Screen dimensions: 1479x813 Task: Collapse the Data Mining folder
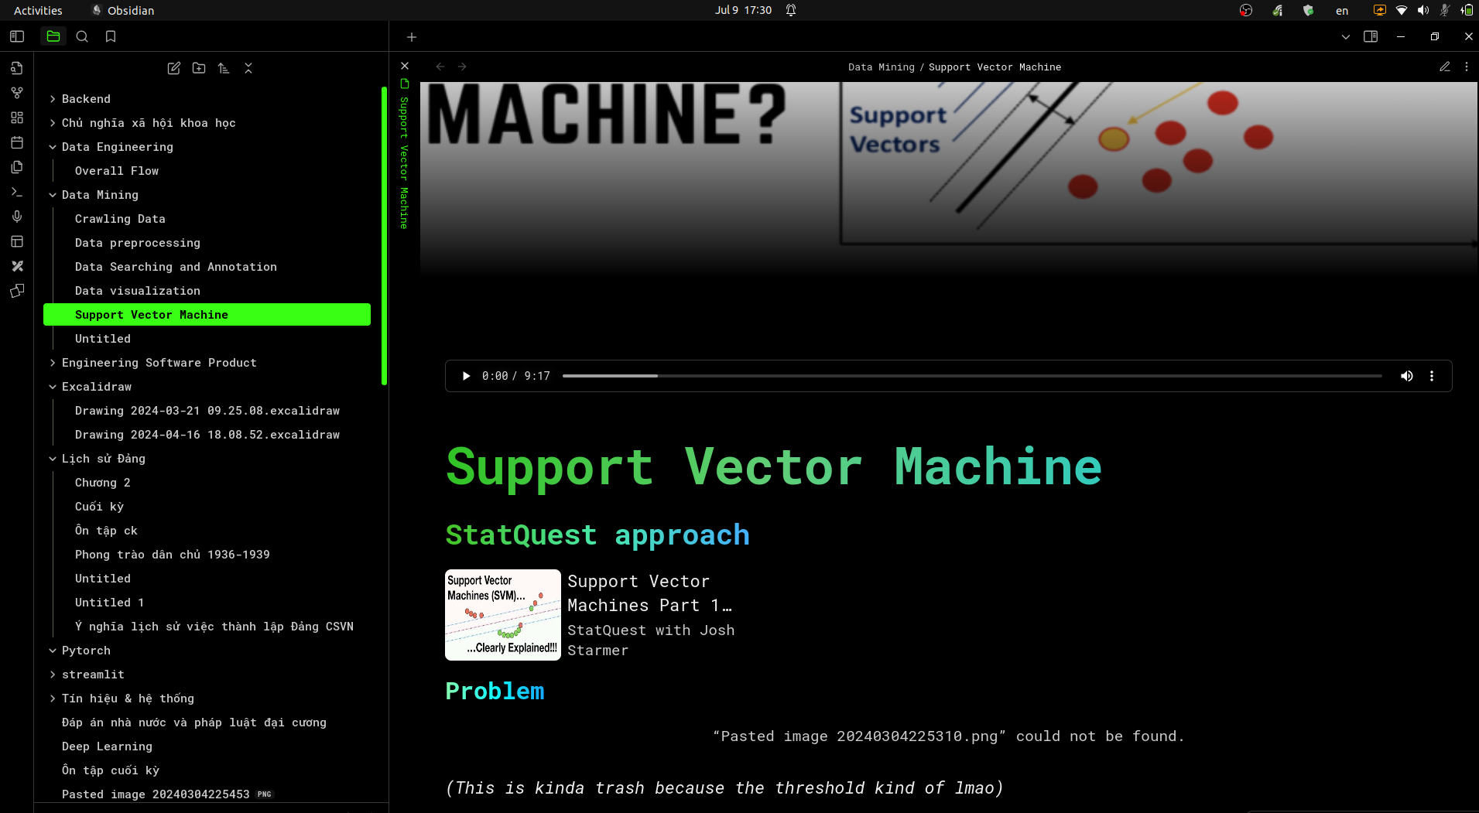[x=53, y=195]
